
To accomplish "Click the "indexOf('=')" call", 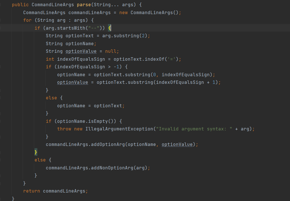I will click(161, 59).
